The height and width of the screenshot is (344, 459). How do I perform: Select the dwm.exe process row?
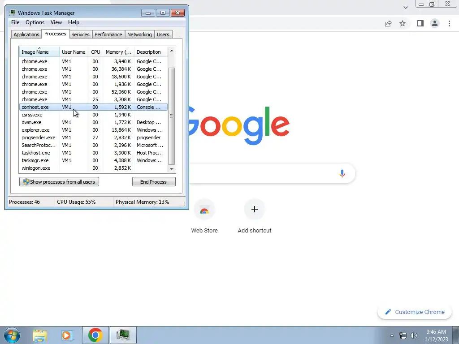coord(93,122)
